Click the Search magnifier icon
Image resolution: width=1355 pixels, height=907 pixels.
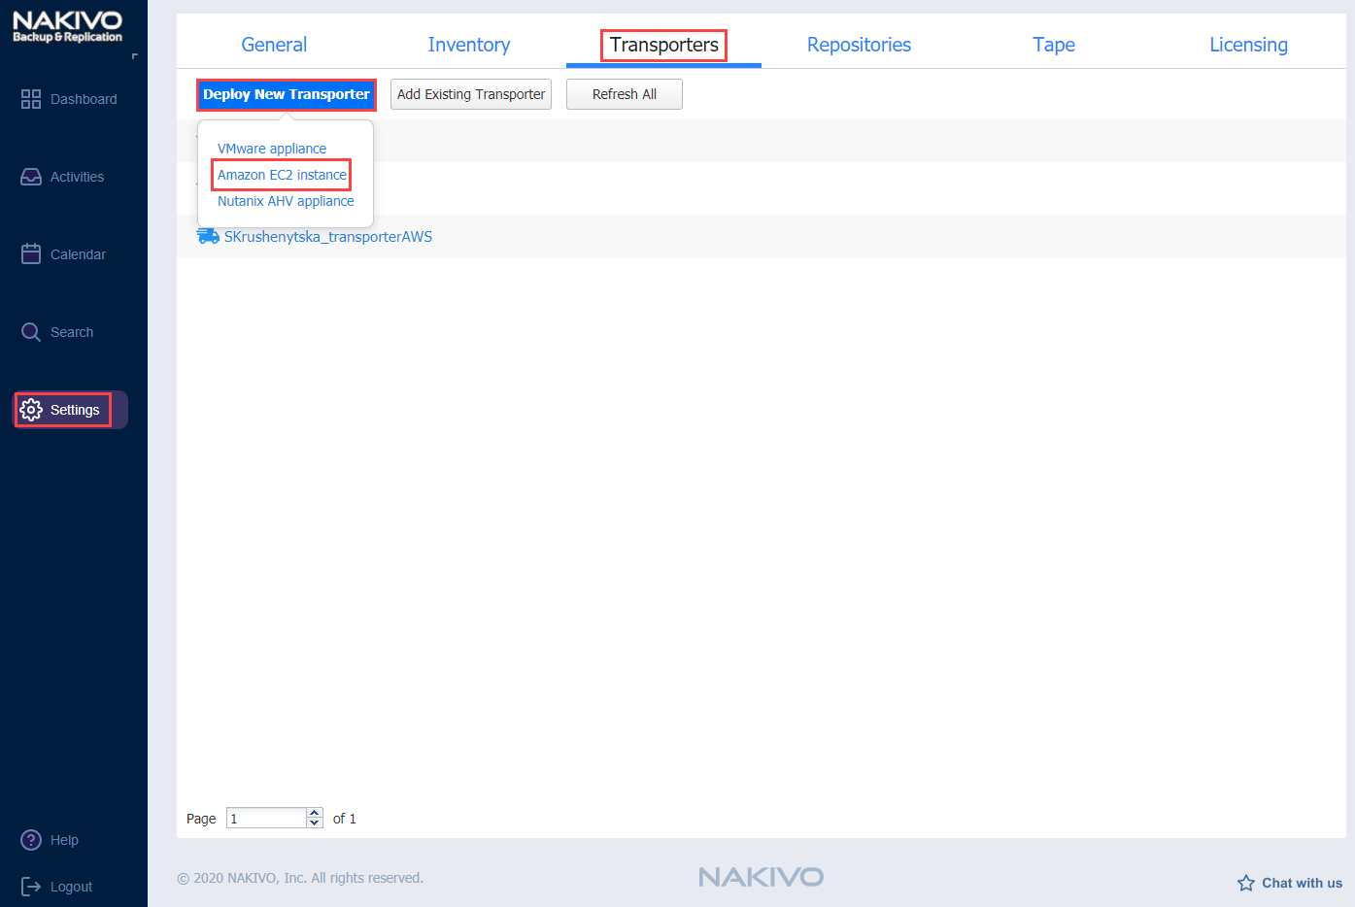[31, 332]
